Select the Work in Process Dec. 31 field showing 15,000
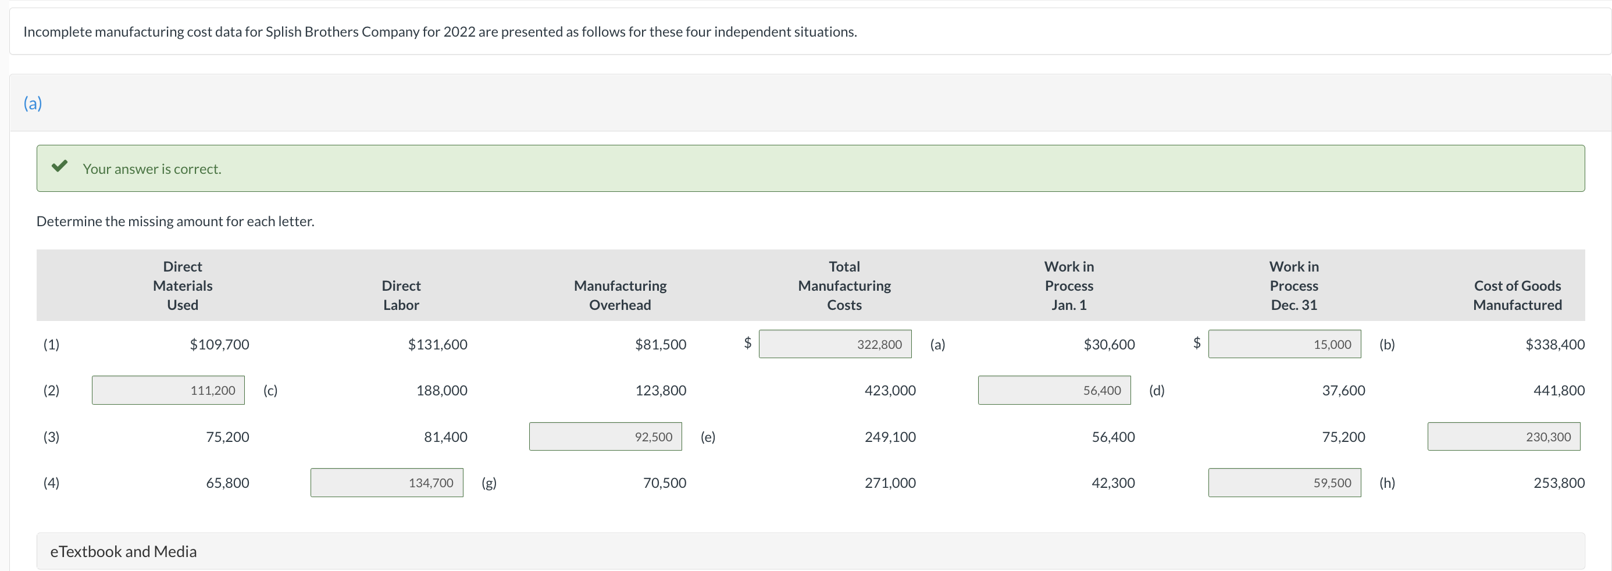 tap(1283, 343)
